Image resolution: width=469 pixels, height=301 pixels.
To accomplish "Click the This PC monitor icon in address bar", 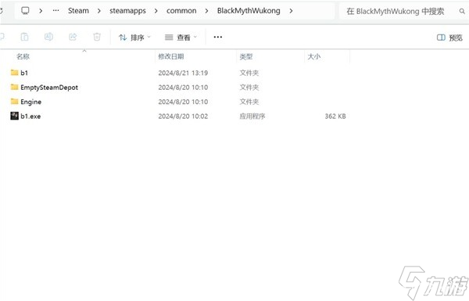I will pos(25,11).
